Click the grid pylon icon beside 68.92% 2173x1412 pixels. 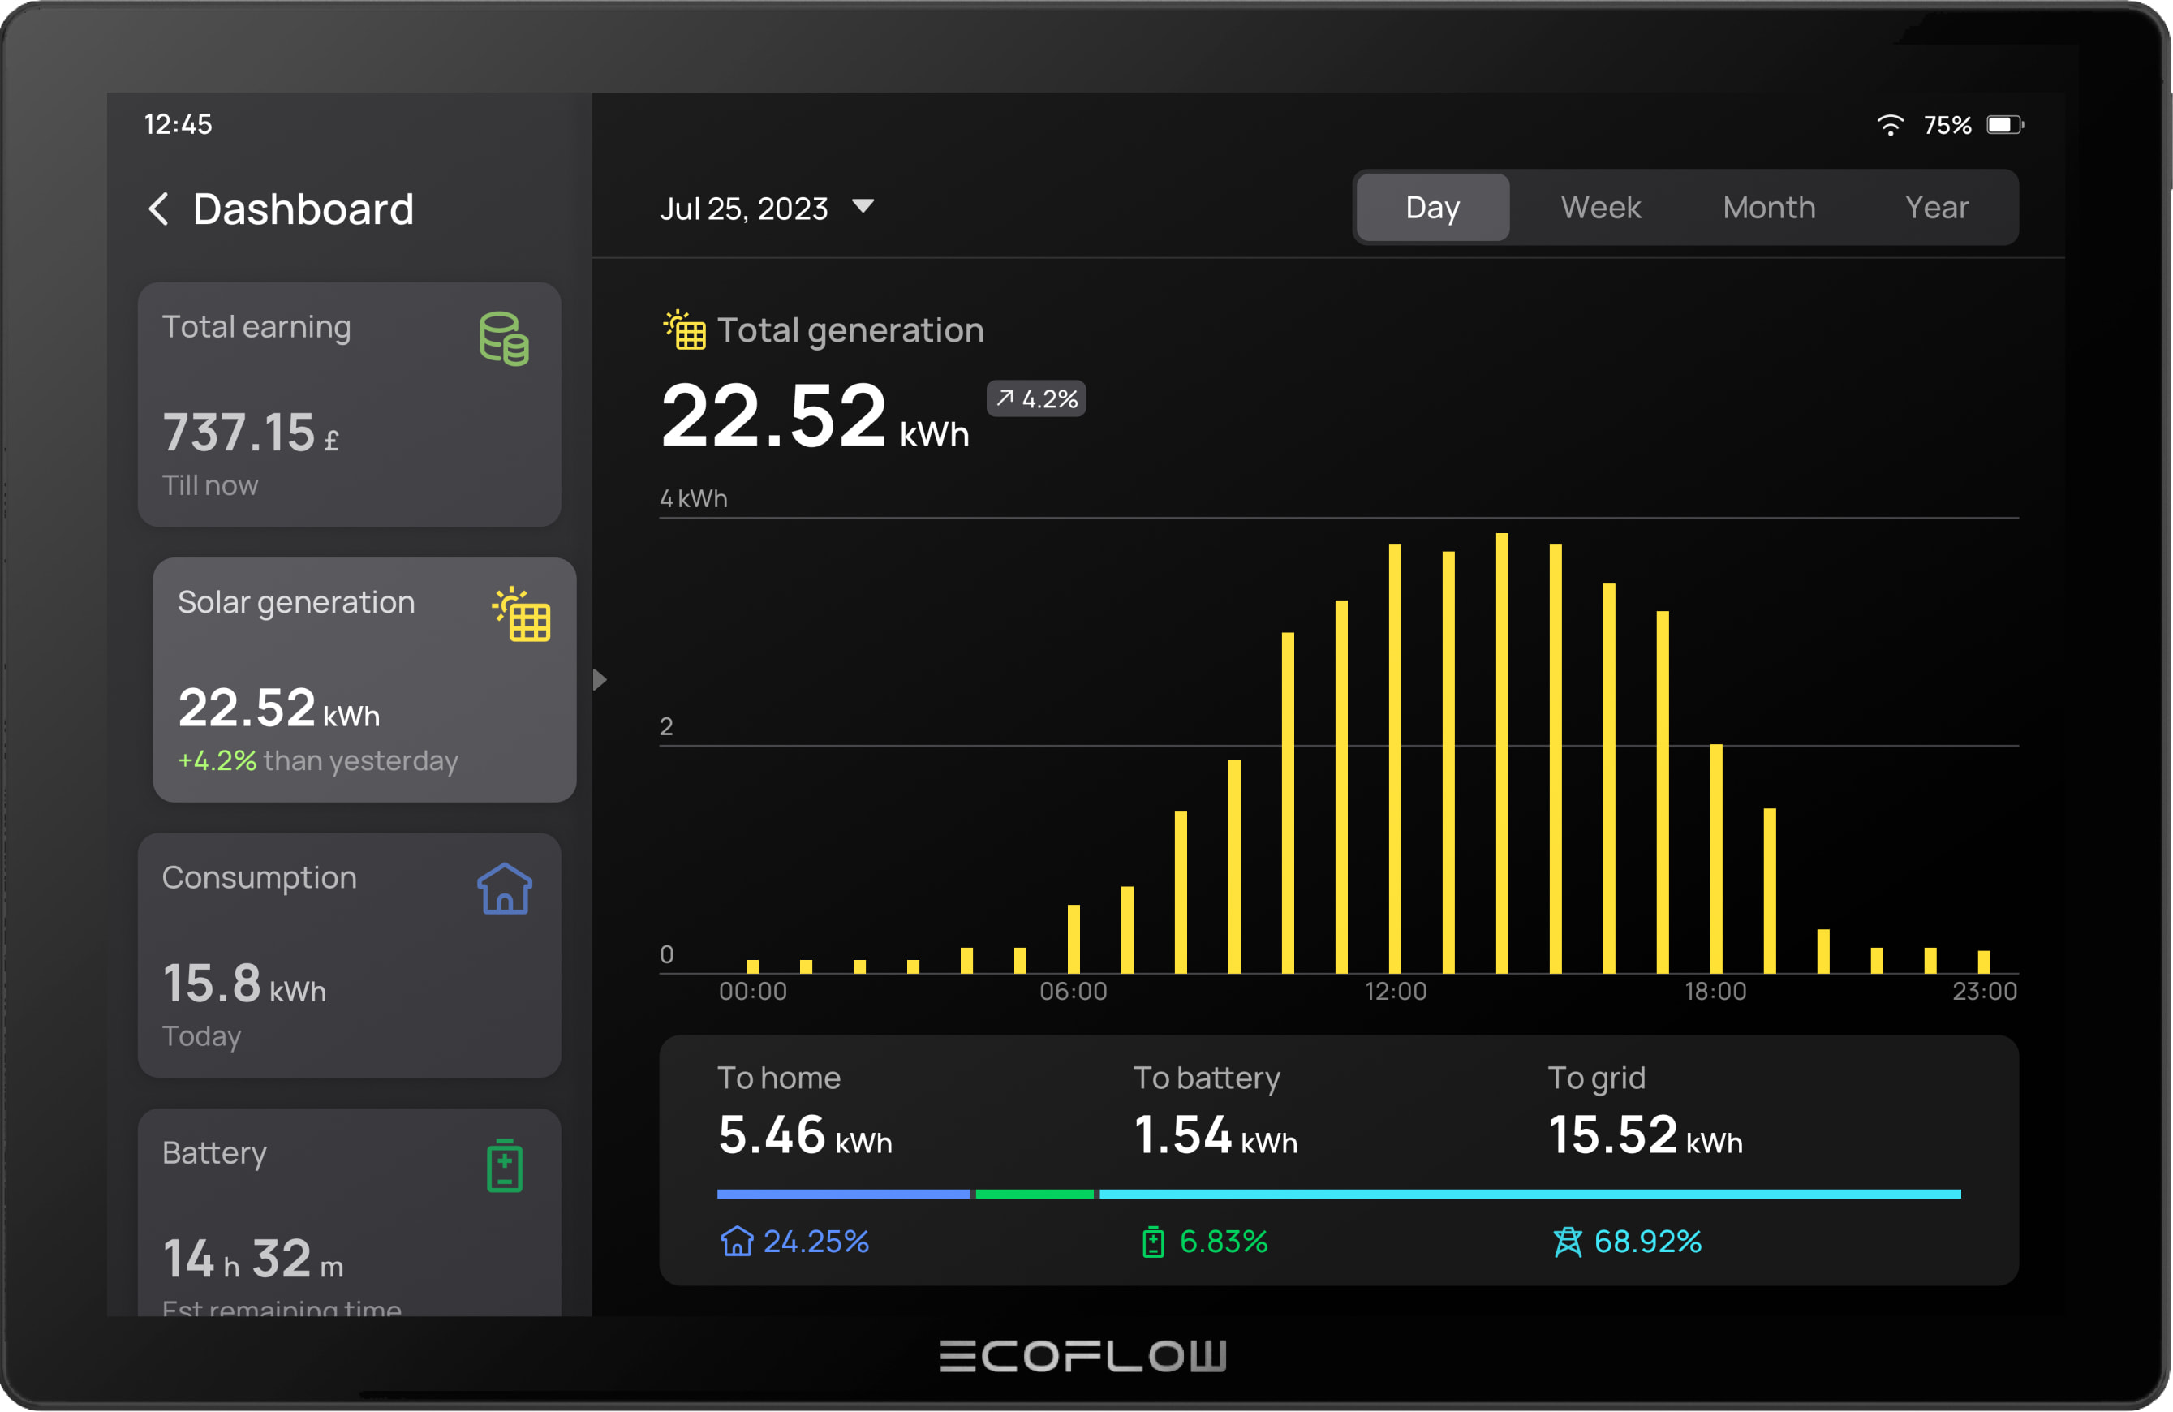point(1568,1242)
